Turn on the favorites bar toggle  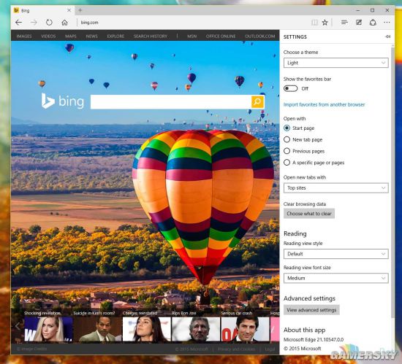point(290,88)
